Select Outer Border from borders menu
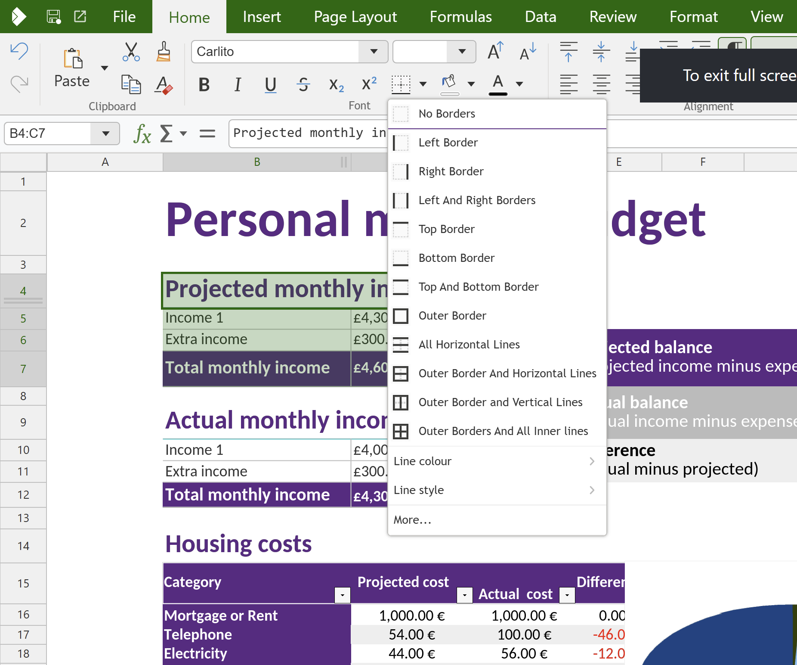Viewport: 797px width, 665px height. 452,316
